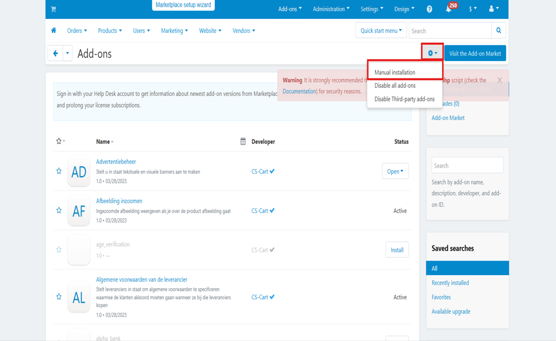The width and height of the screenshot is (556, 341).
Task: Open the gear settings dropdown
Action: [433, 53]
